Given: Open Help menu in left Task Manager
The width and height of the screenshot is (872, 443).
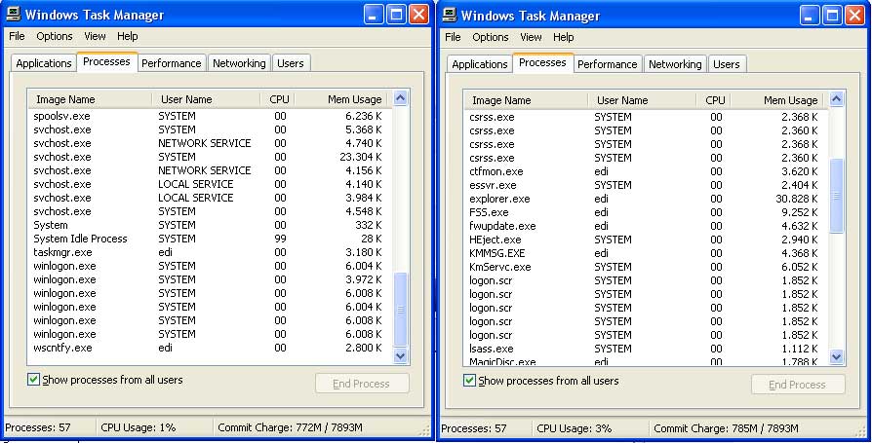Looking at the screenshot, I should click(128, 36).
